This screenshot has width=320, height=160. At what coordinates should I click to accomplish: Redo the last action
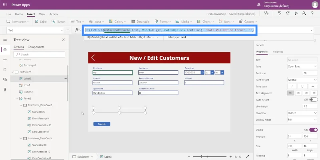click(x=288, y=13)
